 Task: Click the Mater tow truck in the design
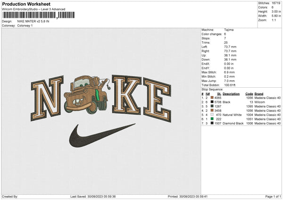[87, 95]
